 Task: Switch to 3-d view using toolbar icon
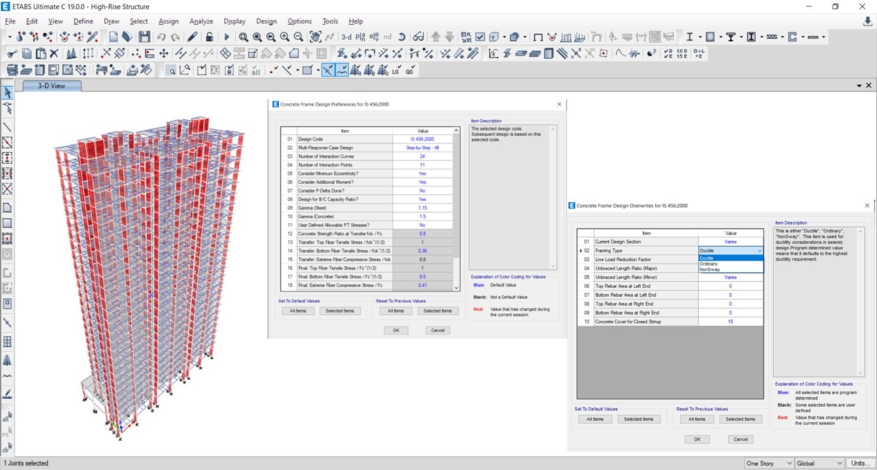click(x=346, y=37)
